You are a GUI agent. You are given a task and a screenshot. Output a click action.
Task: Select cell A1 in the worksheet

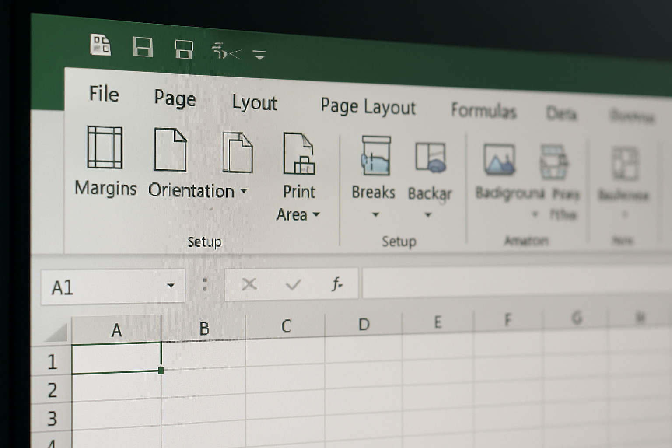tap(116, 359)
